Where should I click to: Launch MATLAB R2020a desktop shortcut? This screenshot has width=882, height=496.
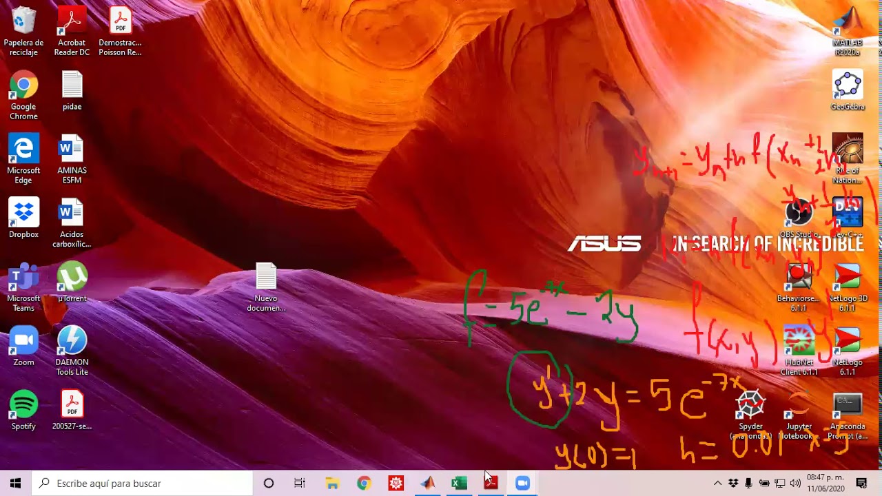point(848,31)
